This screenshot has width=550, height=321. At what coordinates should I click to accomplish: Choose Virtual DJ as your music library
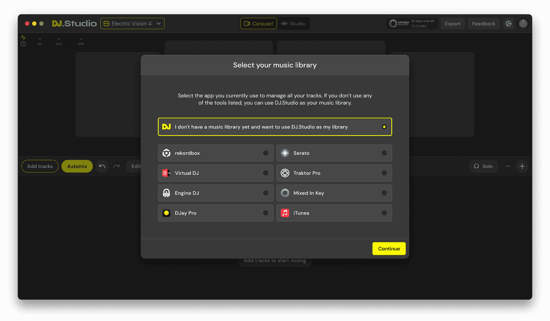[216, 173]
